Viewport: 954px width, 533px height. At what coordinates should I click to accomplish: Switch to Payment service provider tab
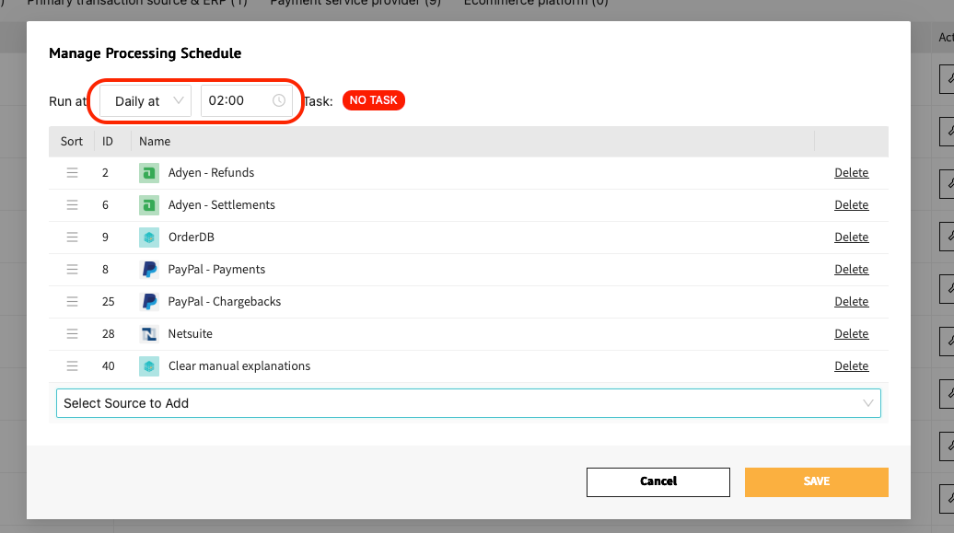coord(355,3)
